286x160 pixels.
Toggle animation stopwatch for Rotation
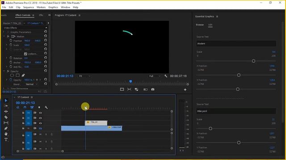point(11,58)
